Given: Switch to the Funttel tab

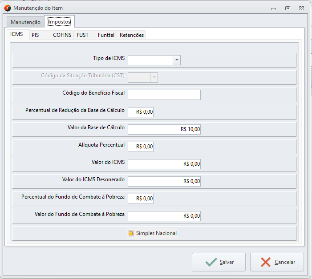Looking at the screenshot, I should (x=106, y=35).
